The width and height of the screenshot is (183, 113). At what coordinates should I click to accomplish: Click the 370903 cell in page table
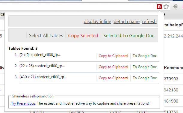click(x=171, y=79)
